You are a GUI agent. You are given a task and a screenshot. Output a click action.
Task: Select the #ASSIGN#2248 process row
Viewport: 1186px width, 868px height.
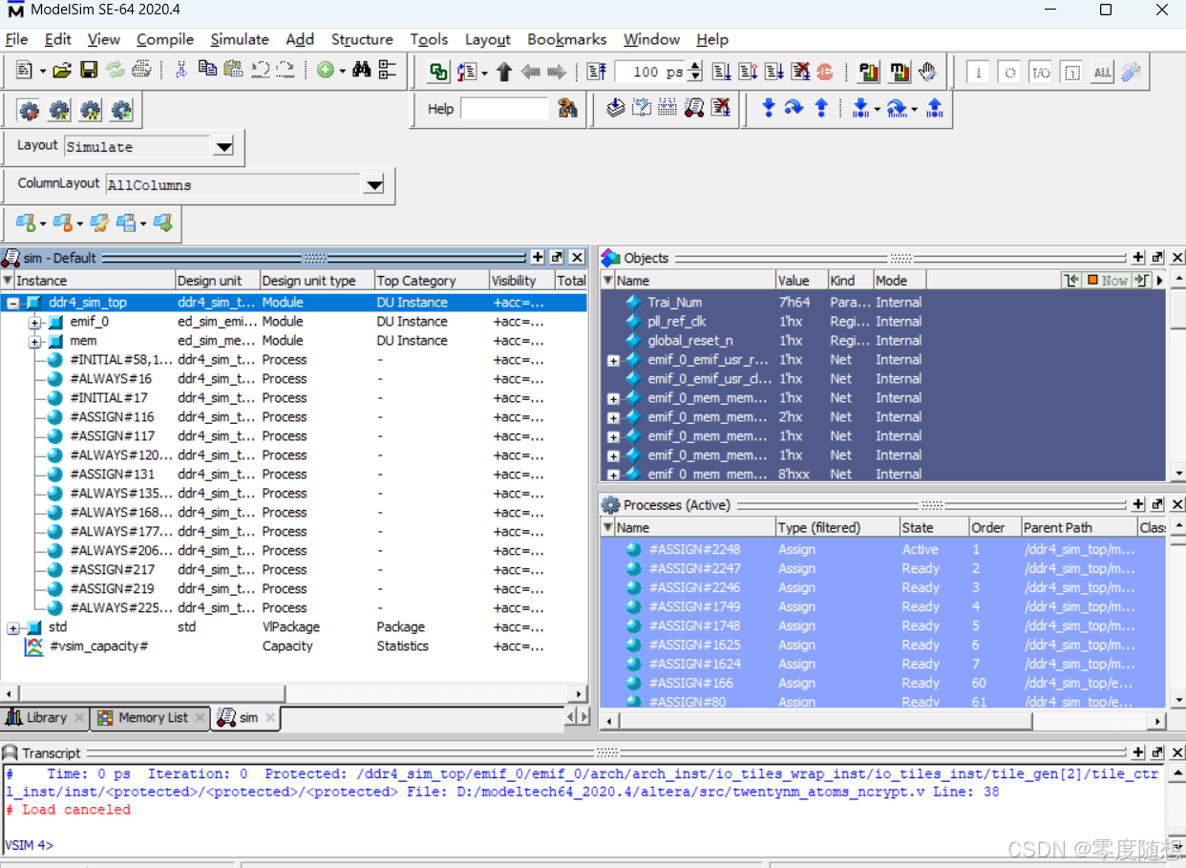883,549
